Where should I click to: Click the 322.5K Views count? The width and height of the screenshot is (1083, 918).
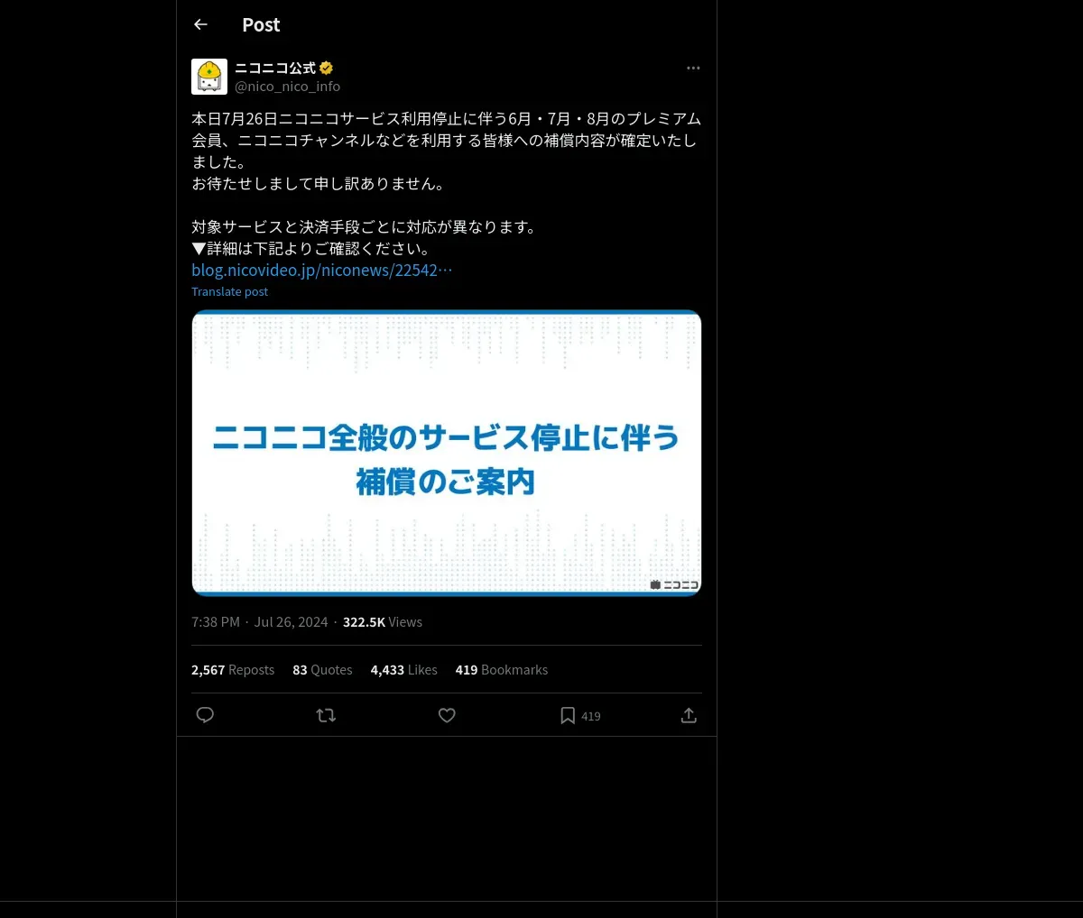click(383, 622)
